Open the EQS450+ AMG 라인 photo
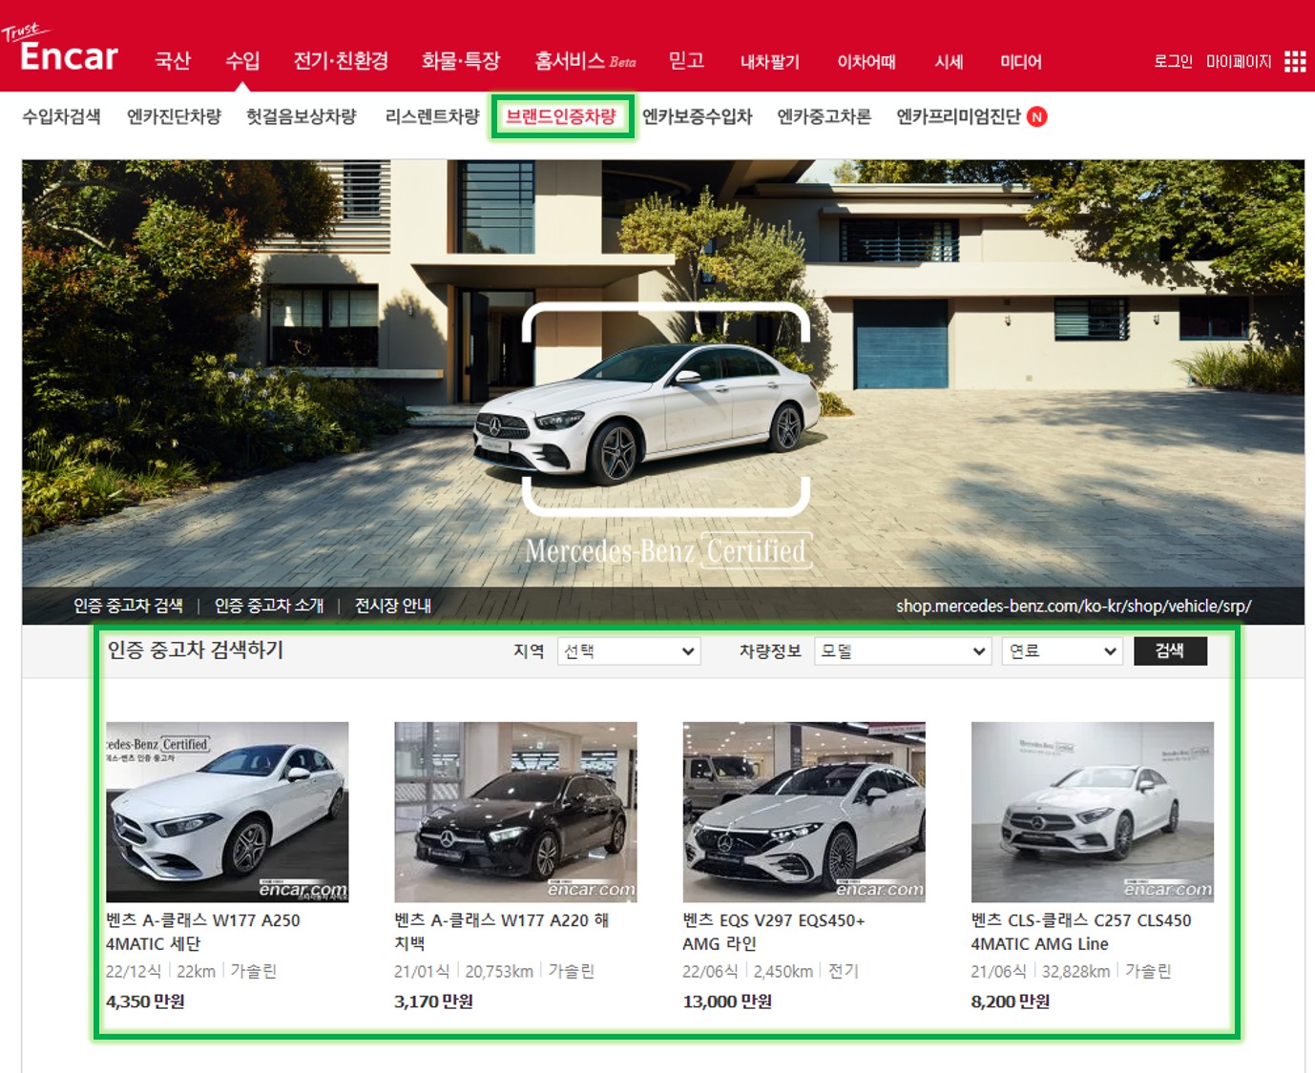The height and width of the screenshot is (1073, 1315). (804, 812)
